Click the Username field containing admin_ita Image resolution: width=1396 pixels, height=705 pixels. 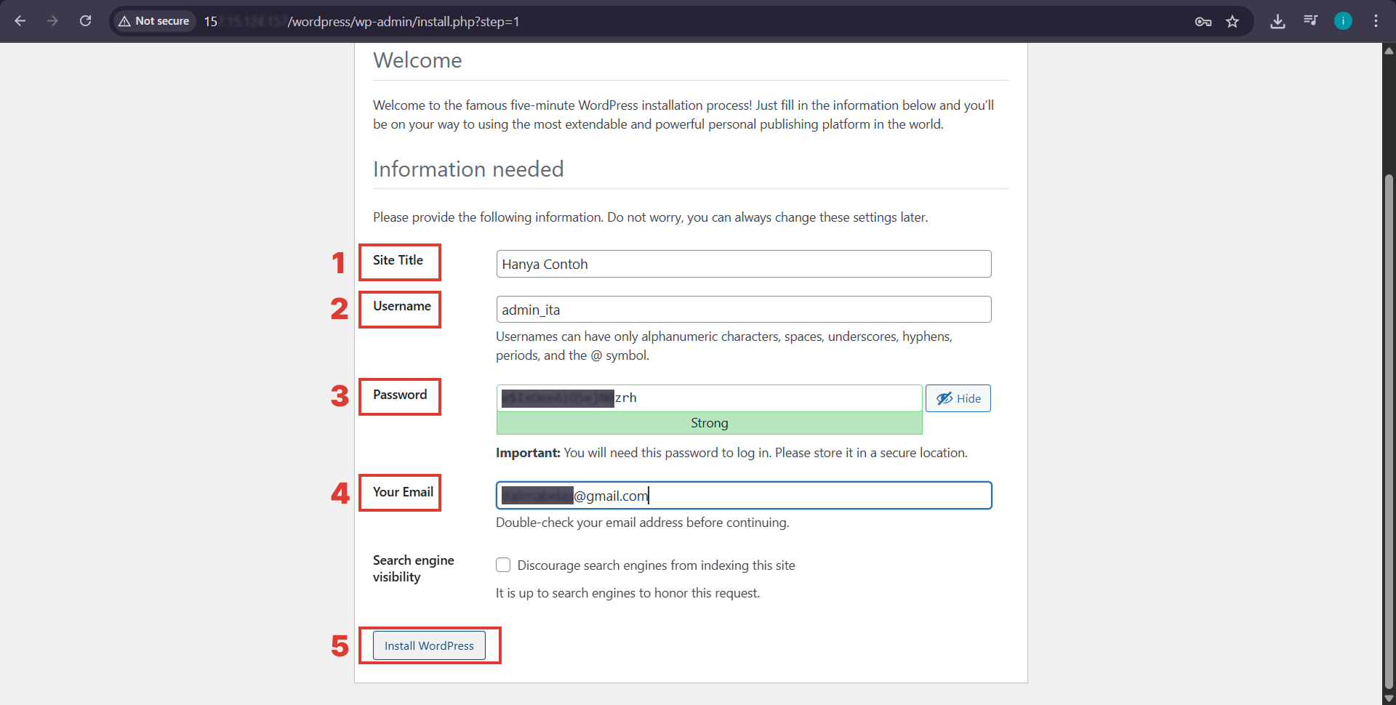click(x=744, y=309)
